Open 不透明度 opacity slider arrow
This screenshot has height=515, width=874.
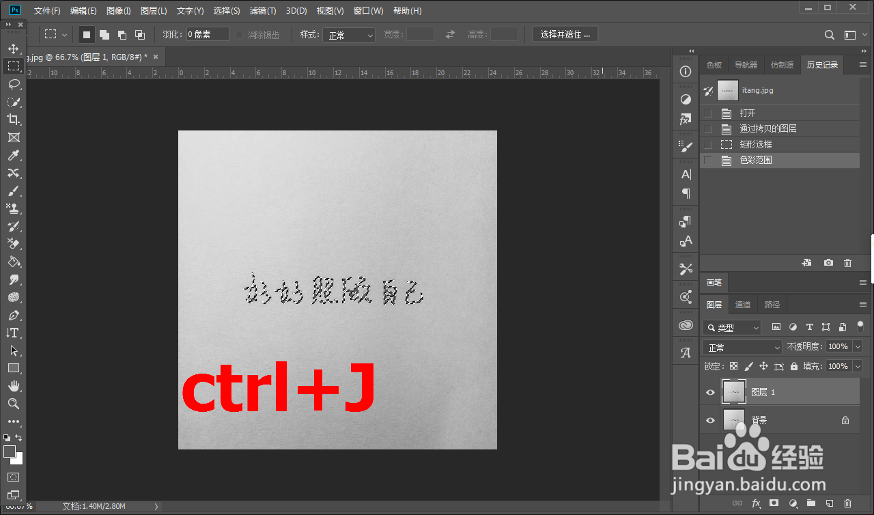coord(858,346)
